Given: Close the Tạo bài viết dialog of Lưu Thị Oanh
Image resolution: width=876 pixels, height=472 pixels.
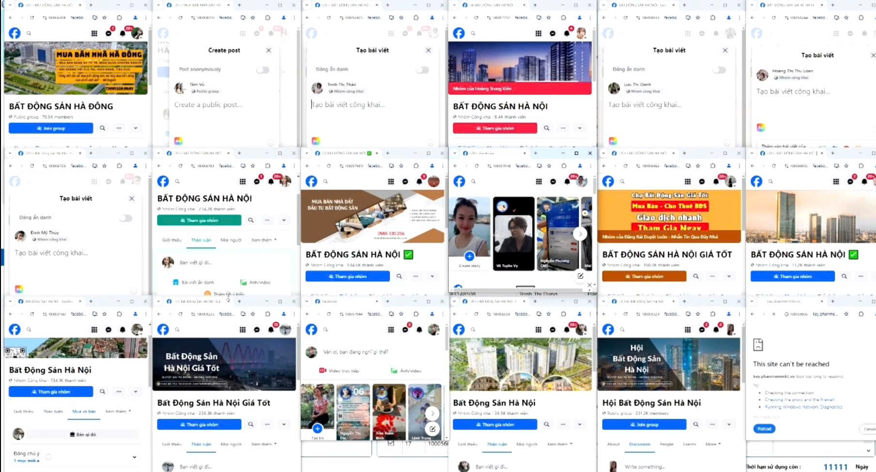Looking at the screenshot, I should [725, 50].
